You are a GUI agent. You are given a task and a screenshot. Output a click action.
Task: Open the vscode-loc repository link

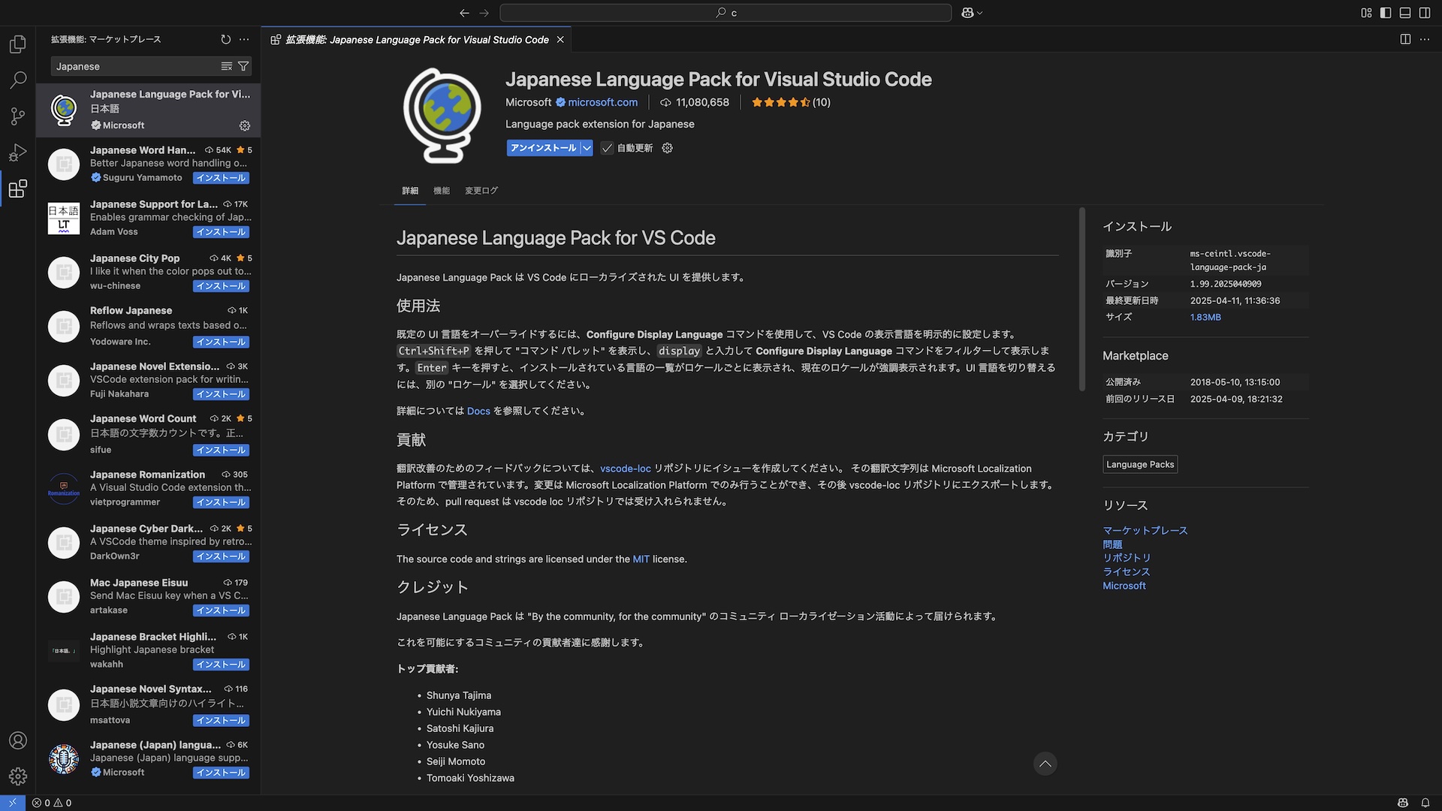pos(625,469)
